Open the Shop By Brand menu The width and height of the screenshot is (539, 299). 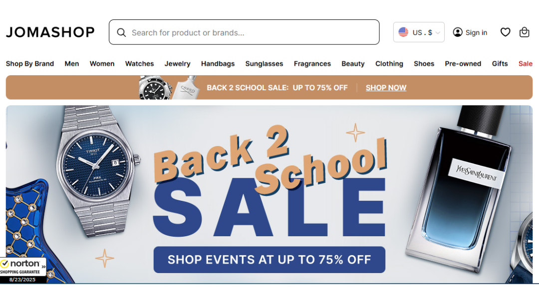pos(30,64)
